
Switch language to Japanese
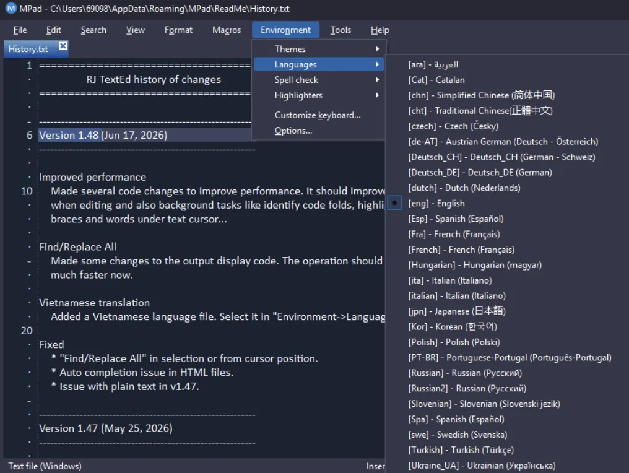(457, 311)
